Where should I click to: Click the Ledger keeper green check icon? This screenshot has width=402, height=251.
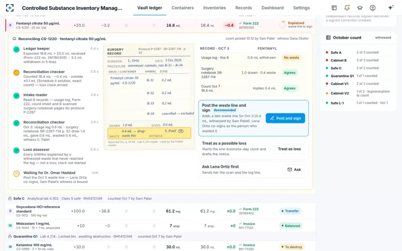click(x=16, y=50)
